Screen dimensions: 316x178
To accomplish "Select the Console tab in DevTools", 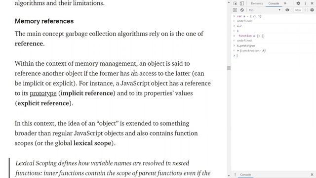I will (274, 3).
